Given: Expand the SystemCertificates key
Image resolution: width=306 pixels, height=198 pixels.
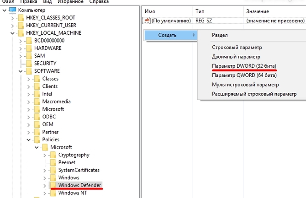Looking at the screenshot, I should [45, 171].
